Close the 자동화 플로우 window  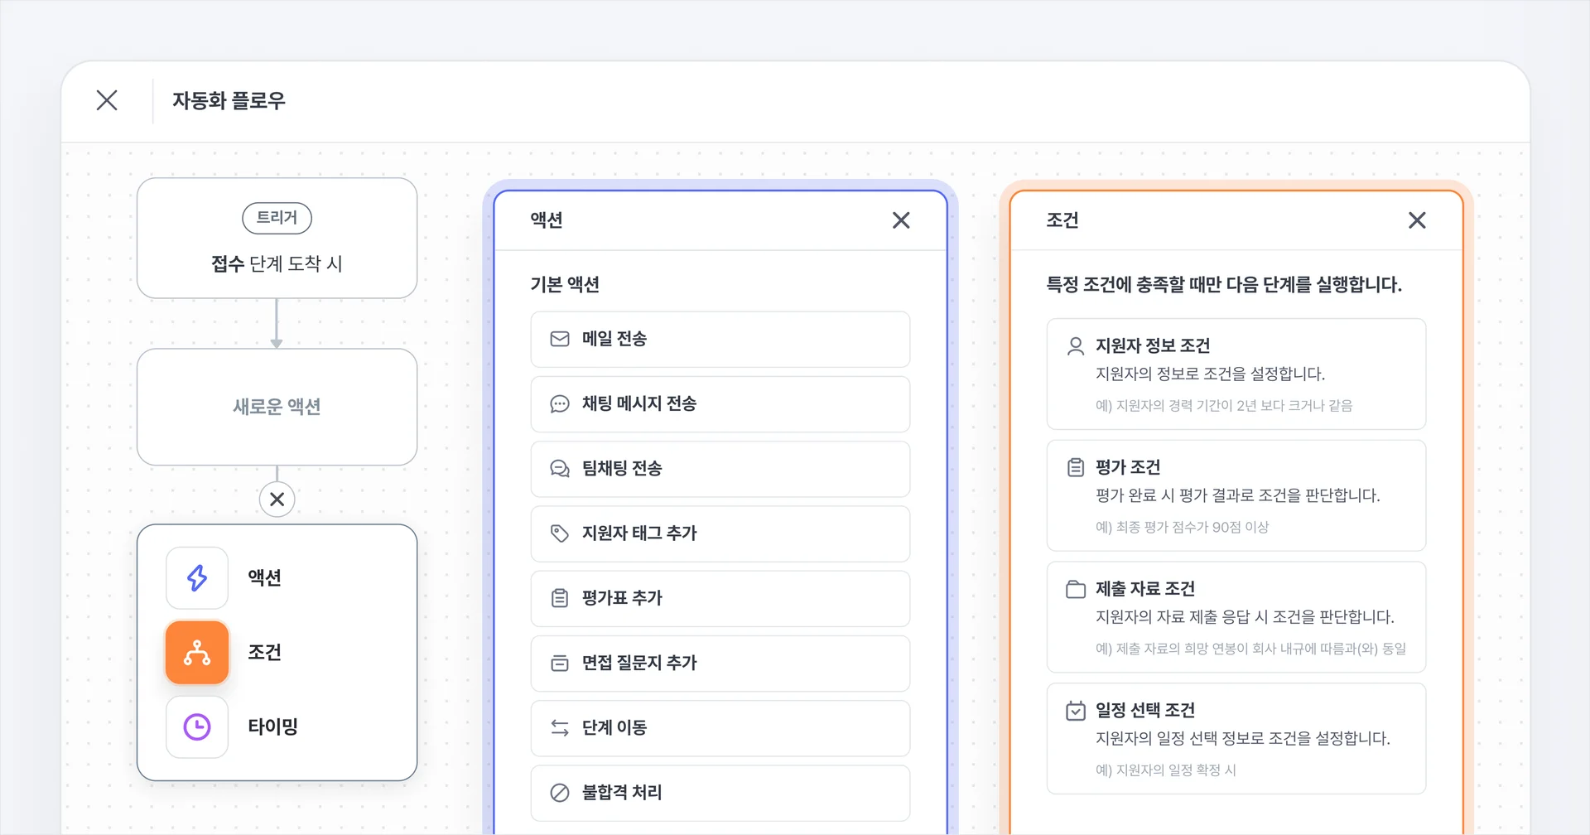pos(107,100)
